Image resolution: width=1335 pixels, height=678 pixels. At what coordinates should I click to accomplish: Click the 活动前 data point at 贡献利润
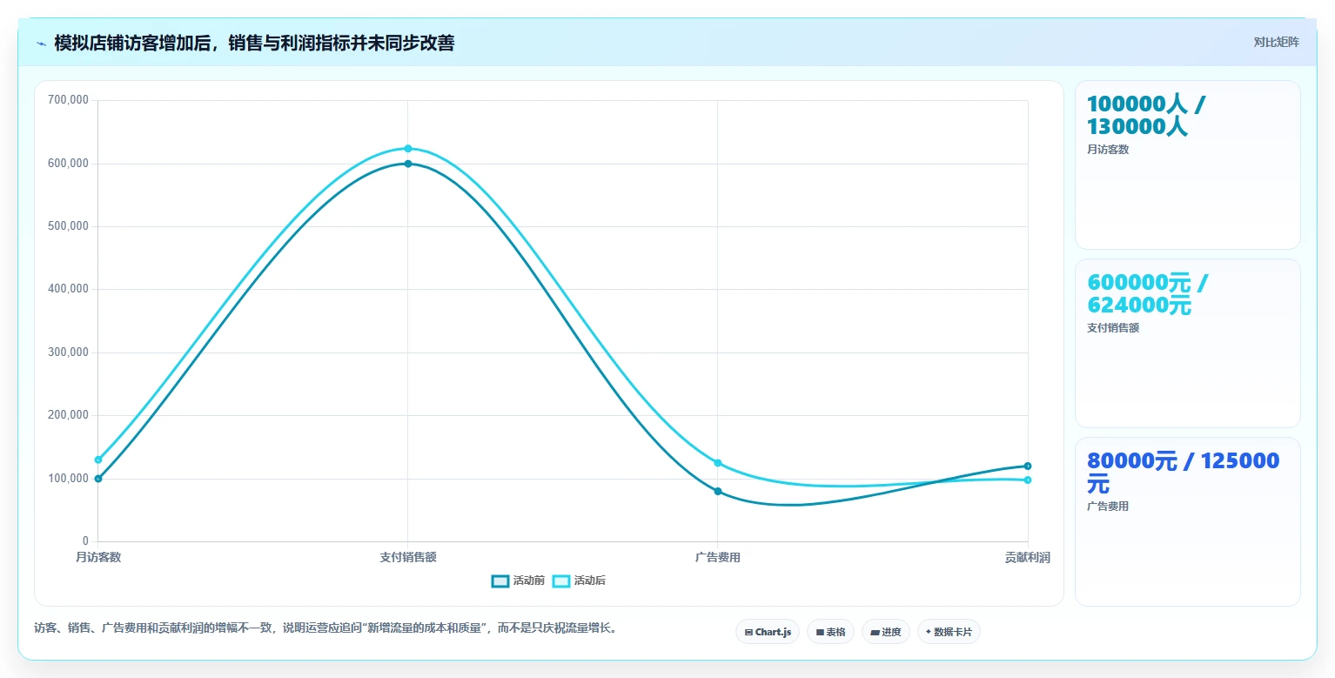[1028, 467]
